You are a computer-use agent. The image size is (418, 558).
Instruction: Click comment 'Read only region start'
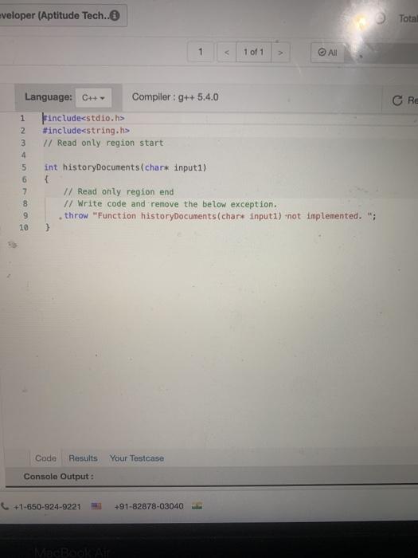[x=103, y=143]
